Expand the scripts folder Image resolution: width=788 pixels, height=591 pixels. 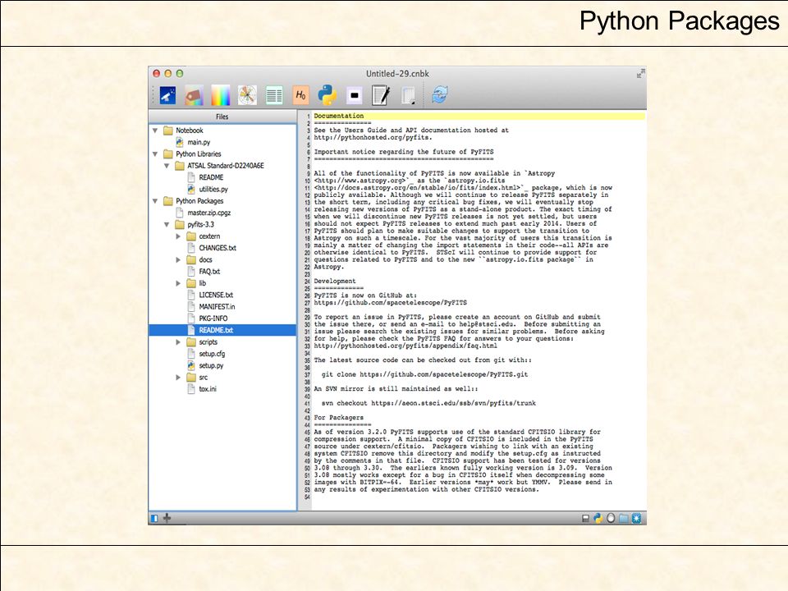tap(178, 342)
